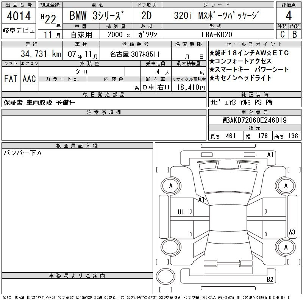
Task: Click interior grade B under 内装
Action: 295,34
